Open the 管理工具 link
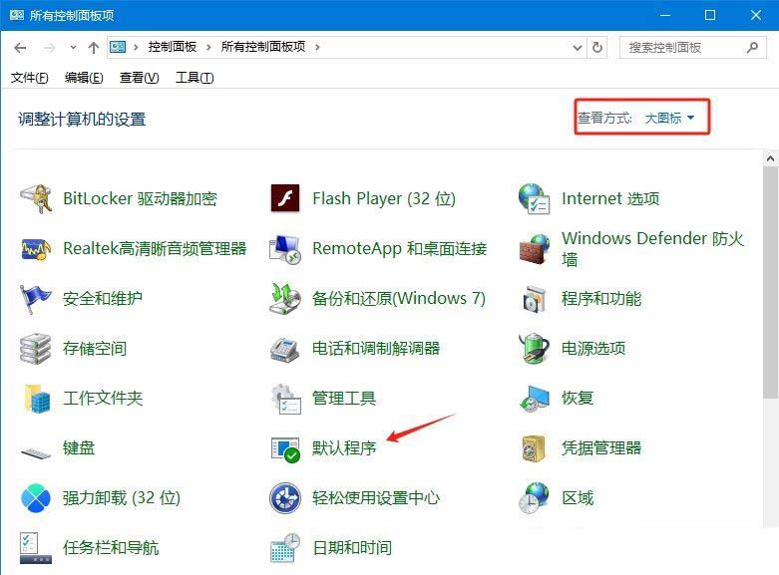Viewport: 779px width, 575px height. (344, 398)
